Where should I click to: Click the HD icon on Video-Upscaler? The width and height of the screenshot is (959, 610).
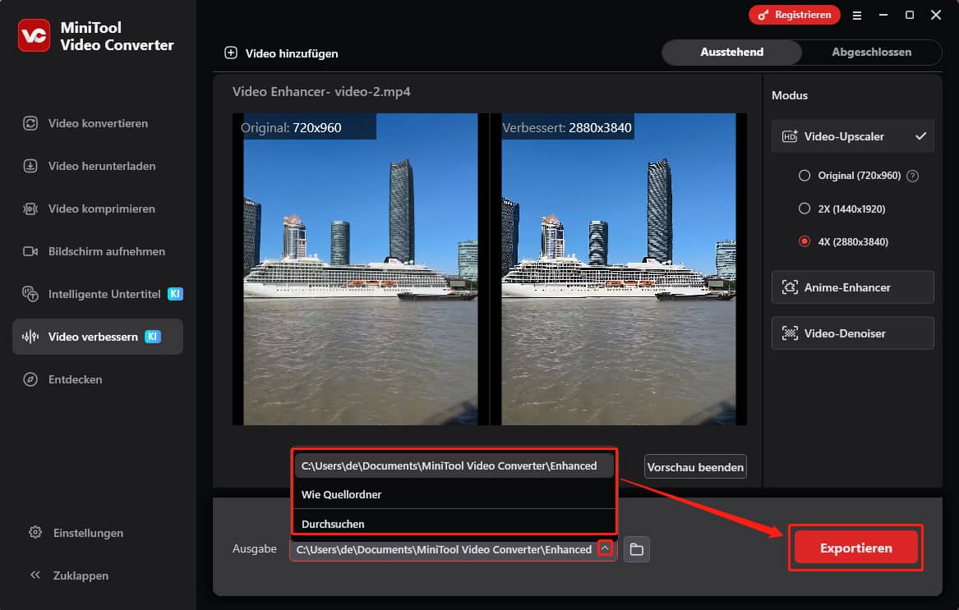790,136
